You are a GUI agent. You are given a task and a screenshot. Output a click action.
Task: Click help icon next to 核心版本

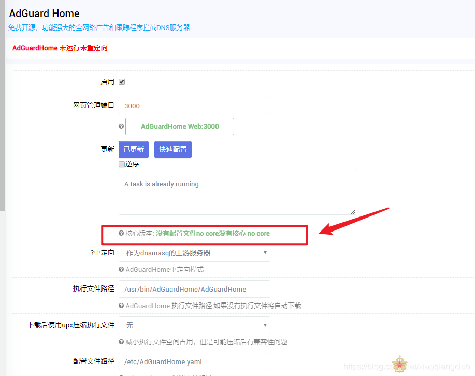coord(121,233)
